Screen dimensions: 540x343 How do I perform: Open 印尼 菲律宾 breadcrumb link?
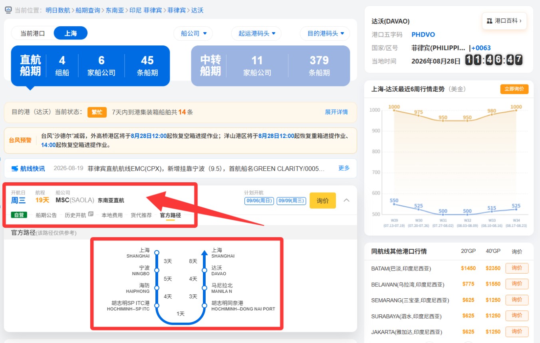(146, 10)
